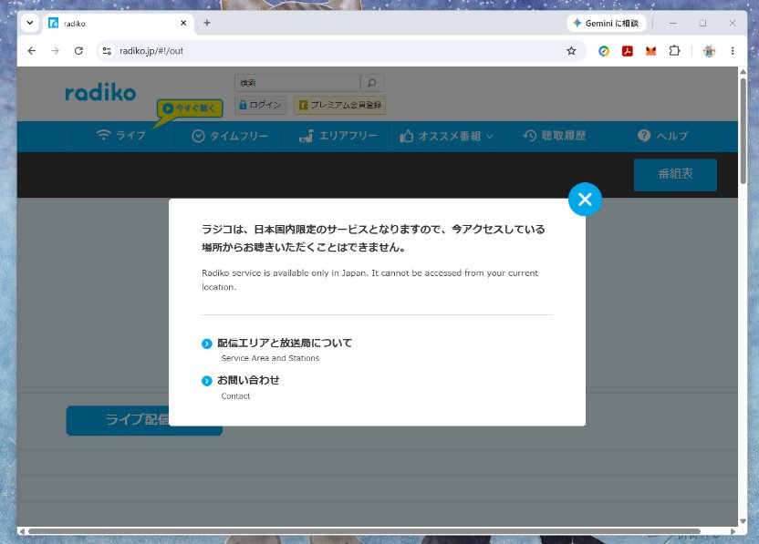Click the プレミアム会員登録 button
The image size is (759, 544).
coord(339,105)
